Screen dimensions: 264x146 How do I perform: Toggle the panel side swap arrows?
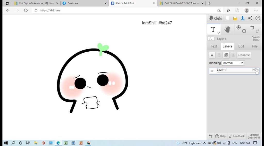pyautogui.click(x=210, y=136)
